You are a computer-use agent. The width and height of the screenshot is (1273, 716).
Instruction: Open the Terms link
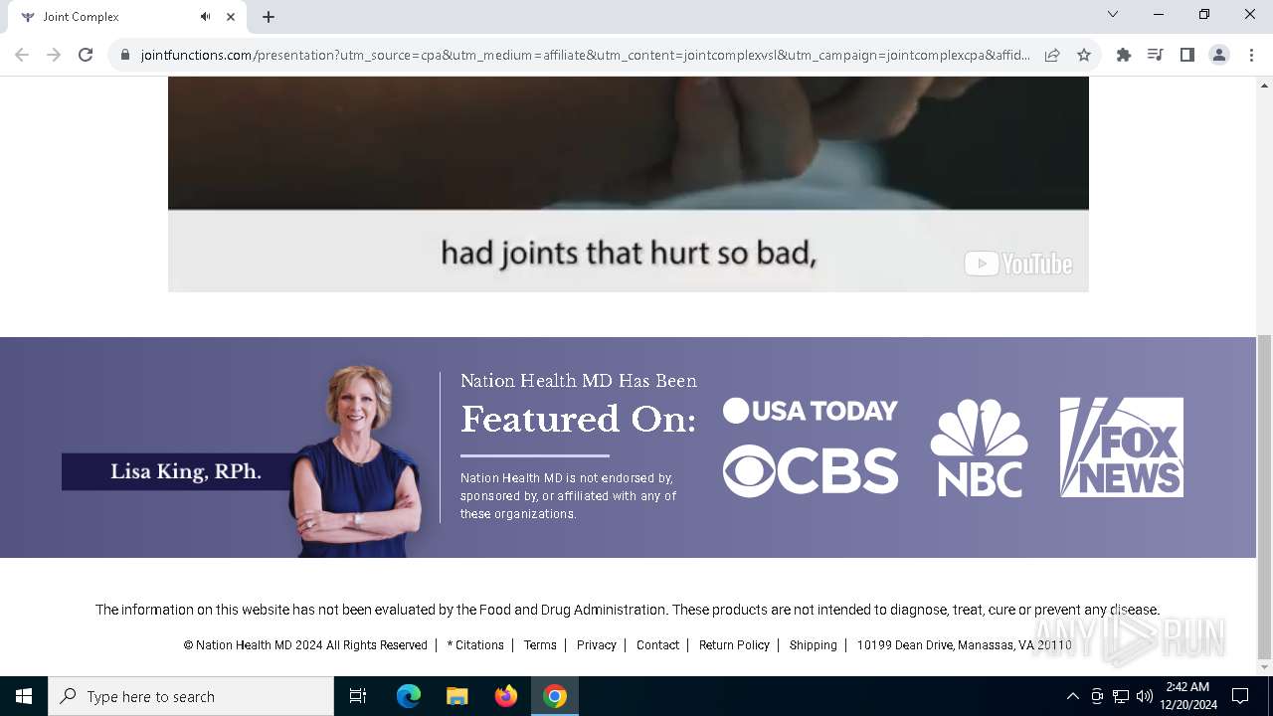[540, 645]
